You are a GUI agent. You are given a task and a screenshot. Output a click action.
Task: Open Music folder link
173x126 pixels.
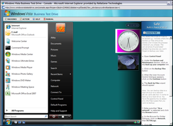coord(54,55)
